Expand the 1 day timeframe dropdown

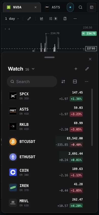click(12, 19)
